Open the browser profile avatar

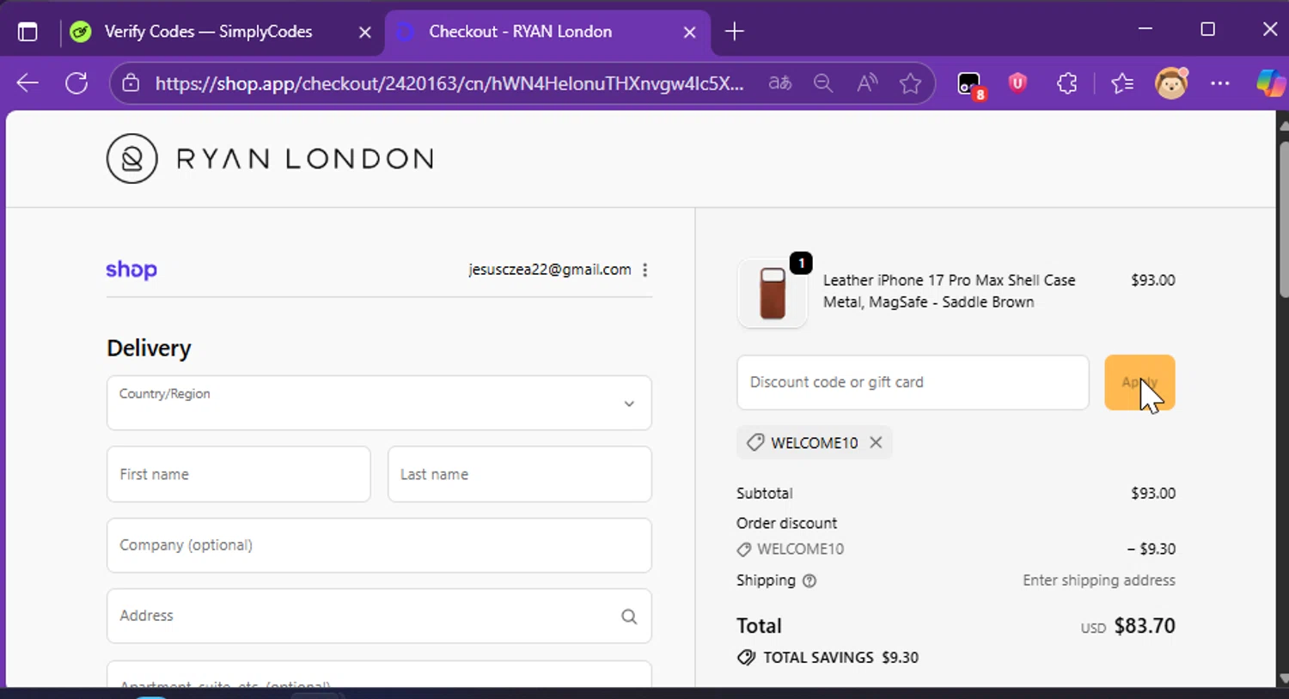1171,83
